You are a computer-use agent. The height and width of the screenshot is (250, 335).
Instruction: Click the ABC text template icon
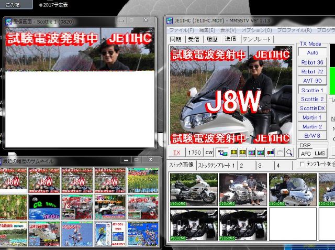[x=221, y=153]
